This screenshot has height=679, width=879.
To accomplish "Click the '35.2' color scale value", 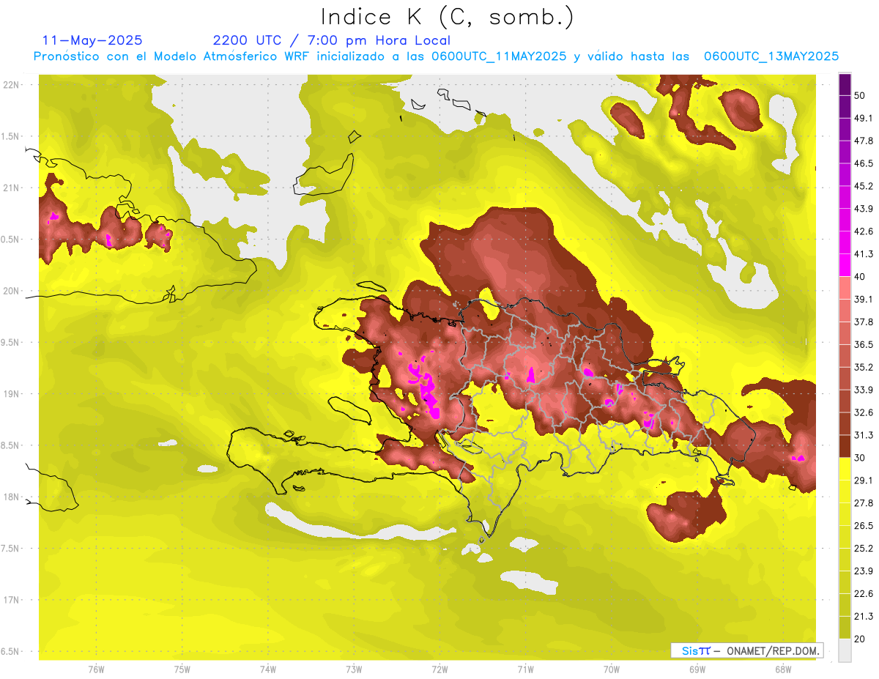I will [x=864, y=367].
